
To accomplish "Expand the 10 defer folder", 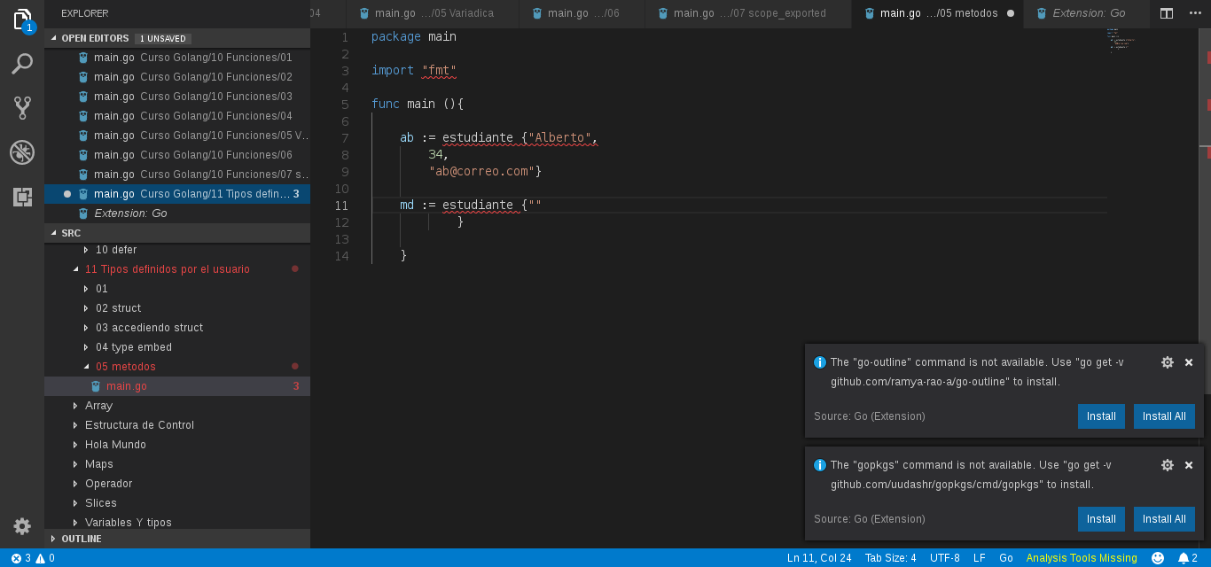I will point(86,250).
